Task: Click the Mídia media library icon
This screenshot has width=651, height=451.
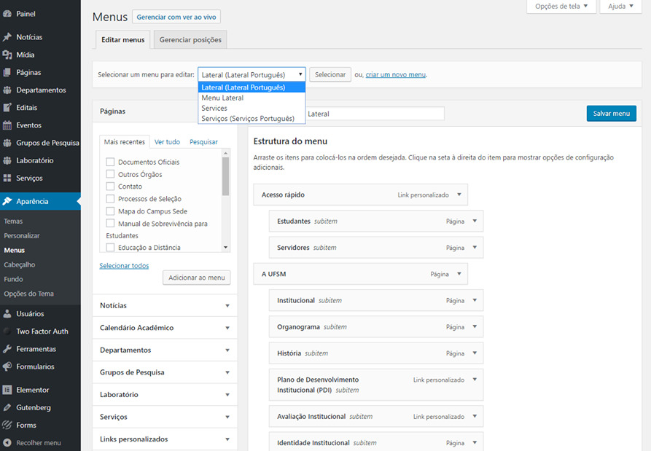Action: tap(7, 55)
